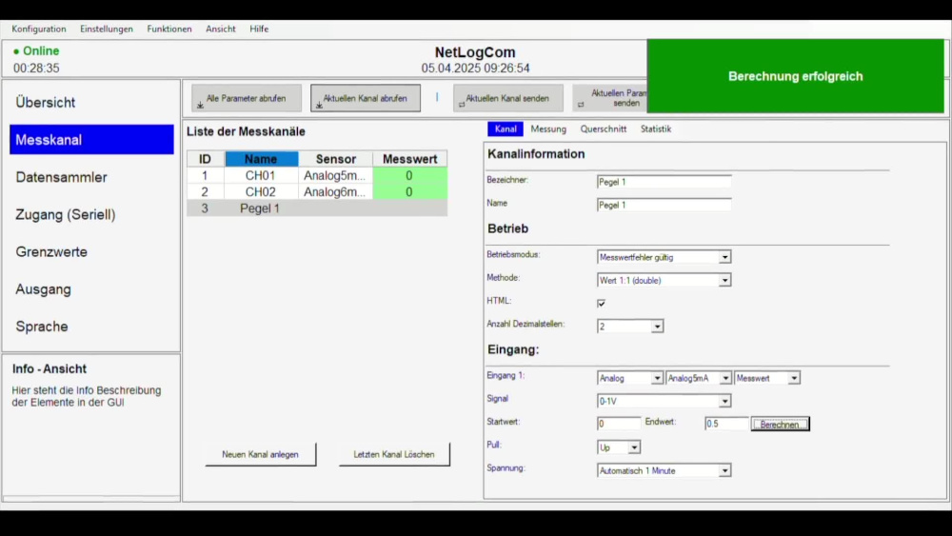Click the Berechnung erfolgreich notification

tap(795, 76)
